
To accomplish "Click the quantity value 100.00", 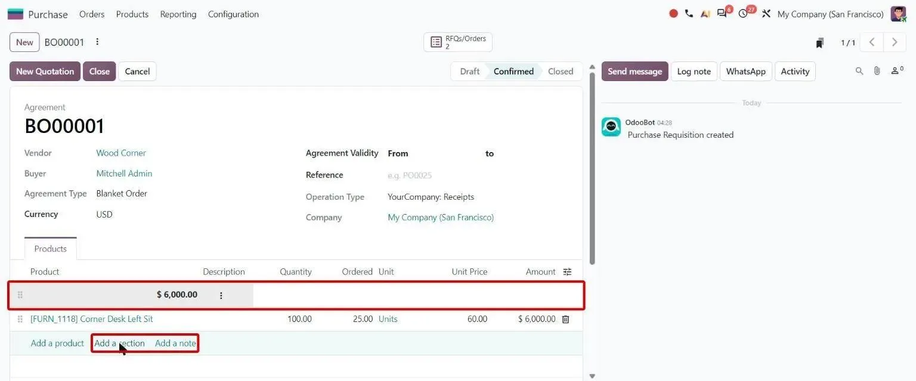I will click(299, 319).
